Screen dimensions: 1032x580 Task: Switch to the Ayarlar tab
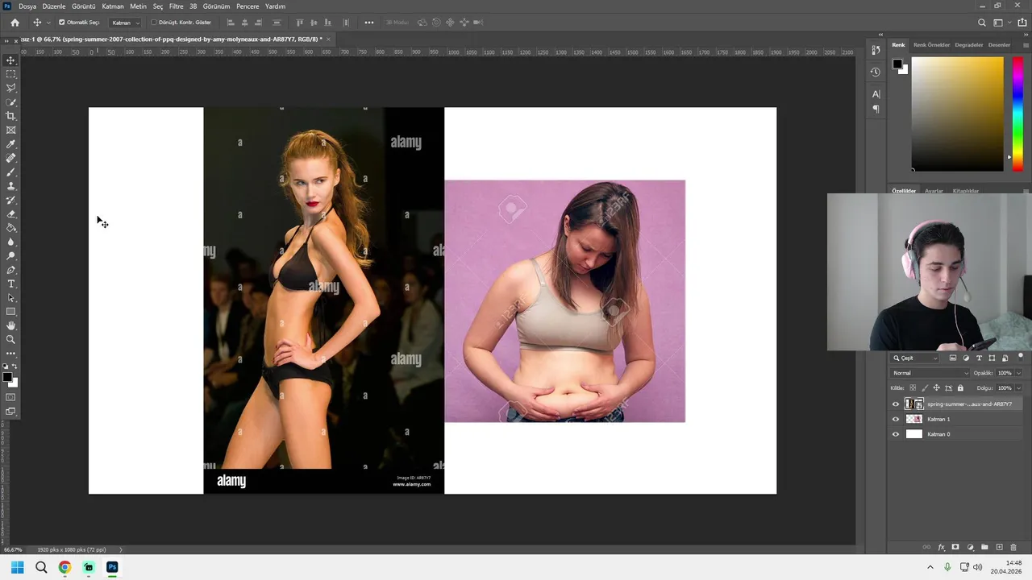coord(934,191)
